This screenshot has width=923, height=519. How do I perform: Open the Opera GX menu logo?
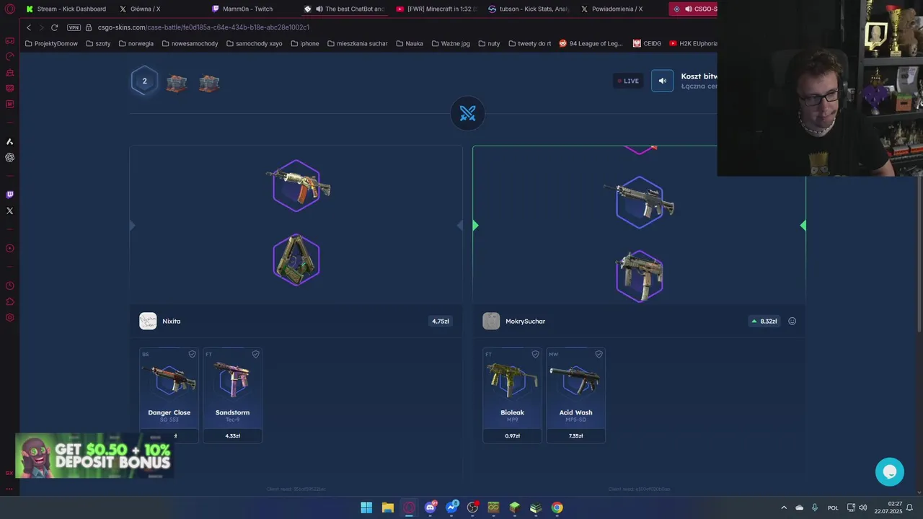(x=9, y=9)
